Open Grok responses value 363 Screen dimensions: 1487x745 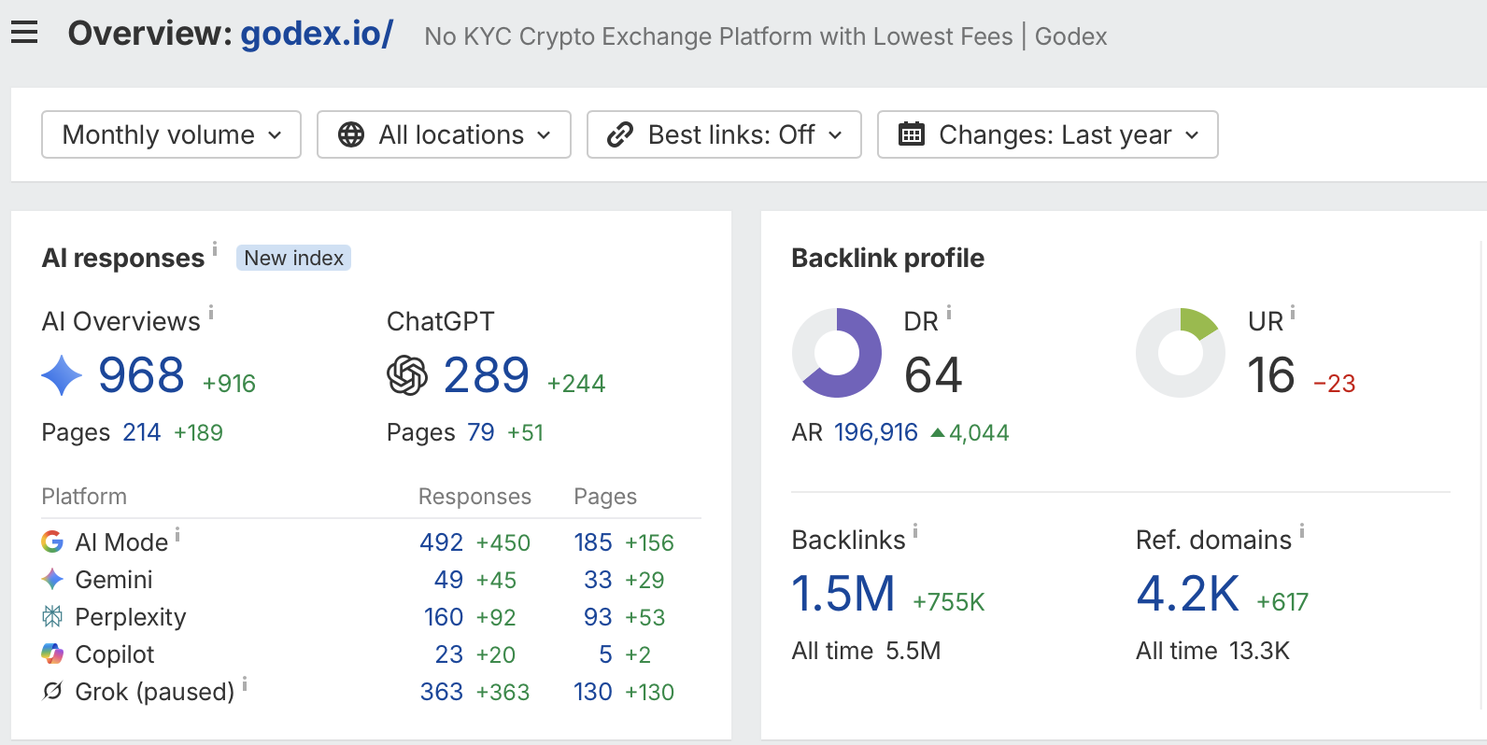tap(442, 692)
